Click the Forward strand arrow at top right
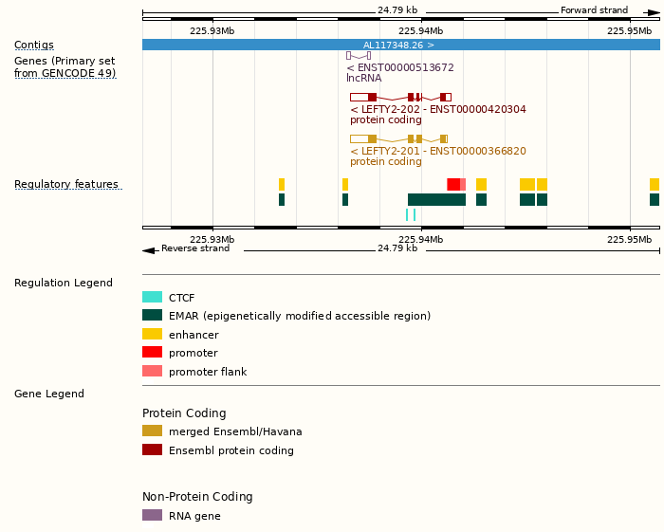The height and width of the screenshot is (532, 664). tap(653, 10)
